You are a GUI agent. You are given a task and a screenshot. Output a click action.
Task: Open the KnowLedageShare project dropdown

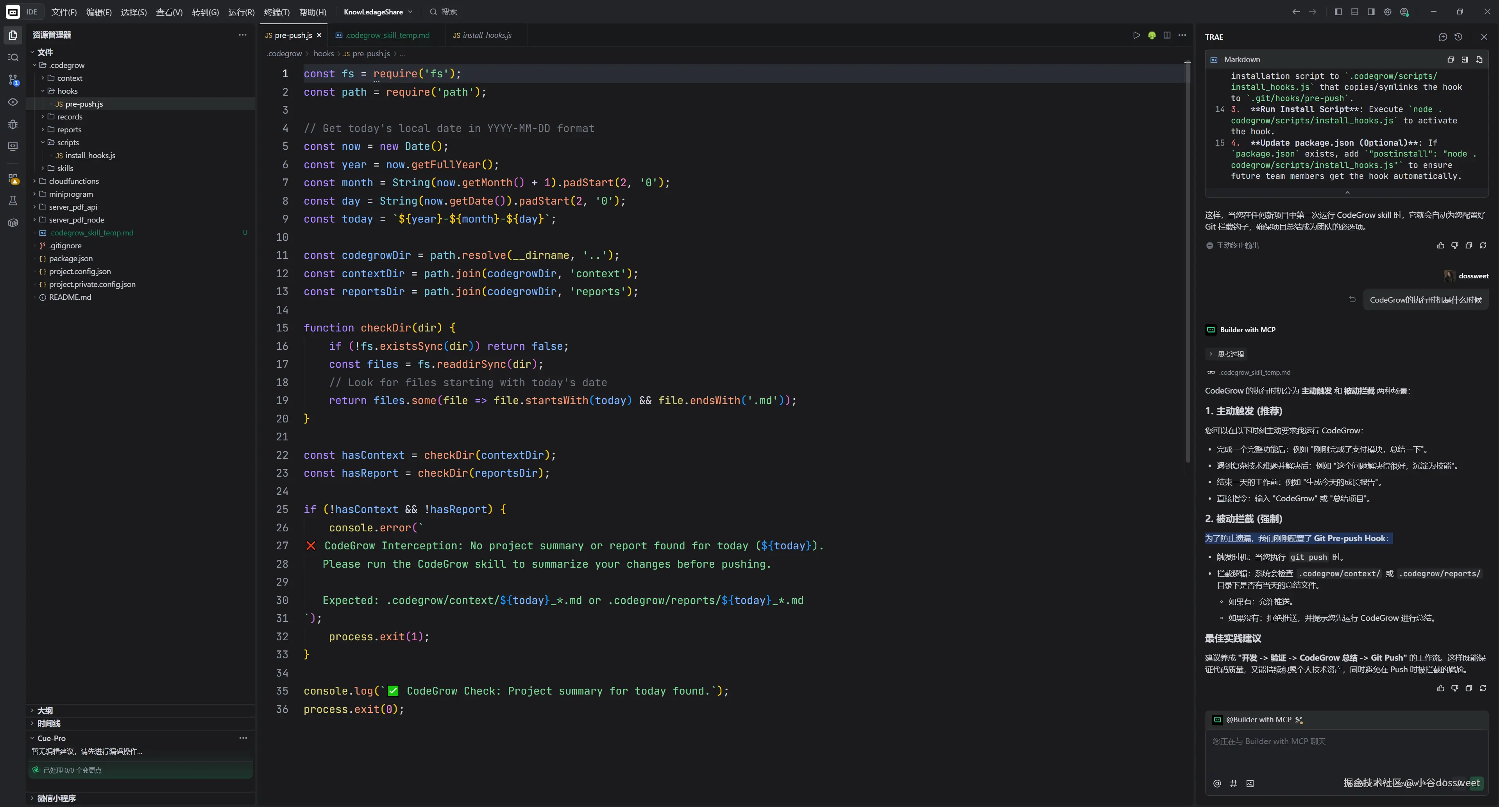point(377,12)
